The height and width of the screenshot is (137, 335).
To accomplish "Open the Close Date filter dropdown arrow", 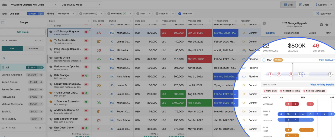I will (101, 13).
